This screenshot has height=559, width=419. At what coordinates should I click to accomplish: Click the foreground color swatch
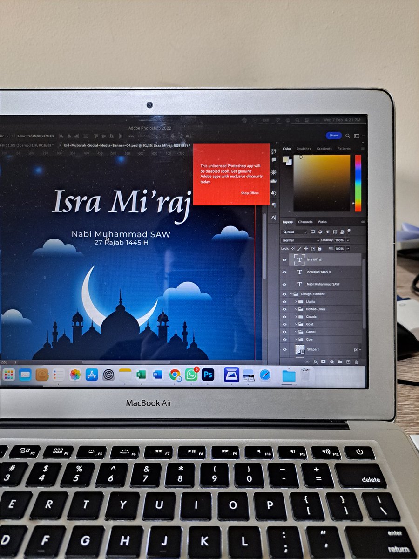tap(286, 159)
